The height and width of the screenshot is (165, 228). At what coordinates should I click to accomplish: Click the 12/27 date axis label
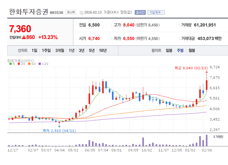click(13, 150)
